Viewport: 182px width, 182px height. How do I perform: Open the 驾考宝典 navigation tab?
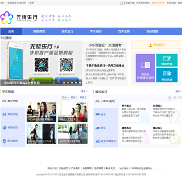[x=124, y=31]
